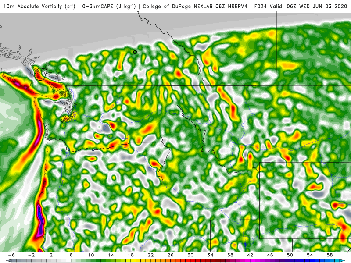
Task: Click the "10" colorbar tick label
Action: [91, 255]
